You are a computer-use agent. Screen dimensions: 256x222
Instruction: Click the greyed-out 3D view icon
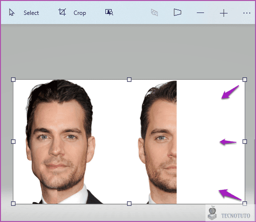(x=154, y=12)
